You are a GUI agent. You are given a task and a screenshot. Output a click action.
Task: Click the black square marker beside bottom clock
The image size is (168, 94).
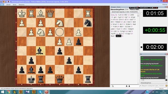tap(141, 47)
